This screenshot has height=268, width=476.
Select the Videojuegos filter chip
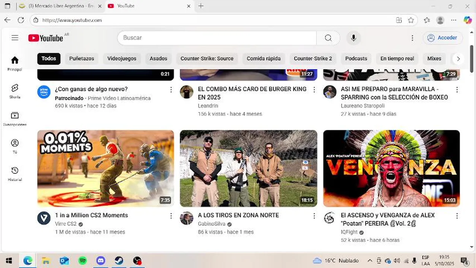[x=122, y=58]
